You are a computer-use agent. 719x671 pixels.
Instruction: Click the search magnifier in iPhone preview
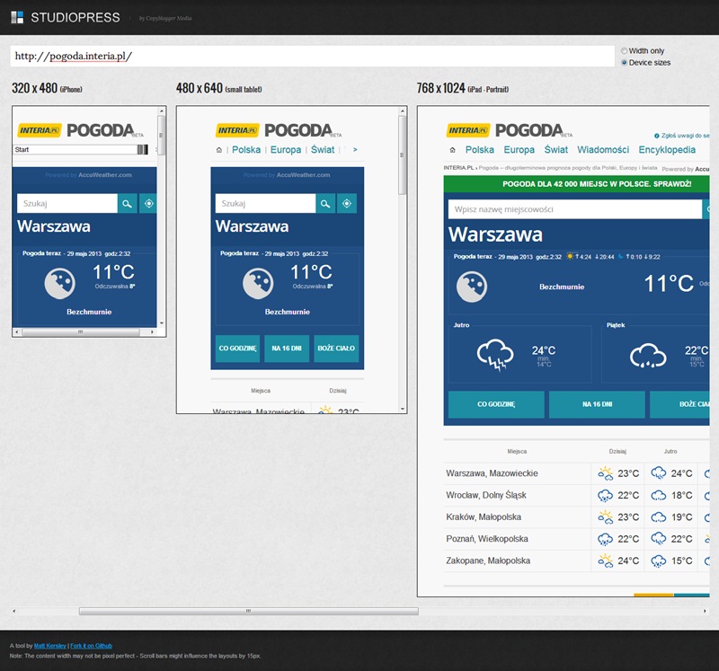pyautogui.click(x=127, y=204)
